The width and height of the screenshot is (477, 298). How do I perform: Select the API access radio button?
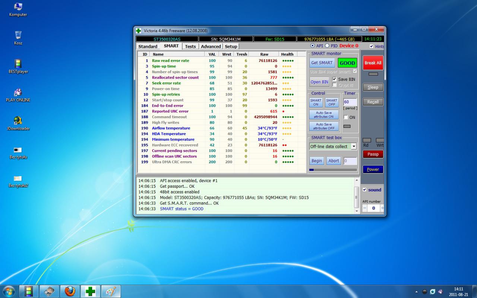coord(313,46)
